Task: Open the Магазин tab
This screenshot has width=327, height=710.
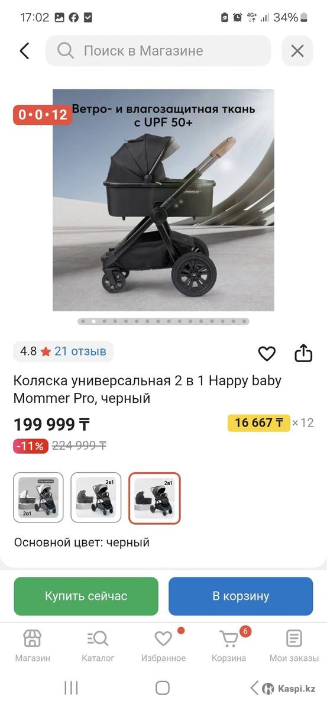Action: click(33, 646)
